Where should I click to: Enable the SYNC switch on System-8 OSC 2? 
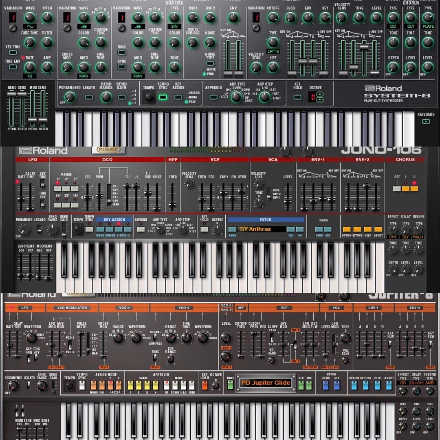tap(121, 67)
